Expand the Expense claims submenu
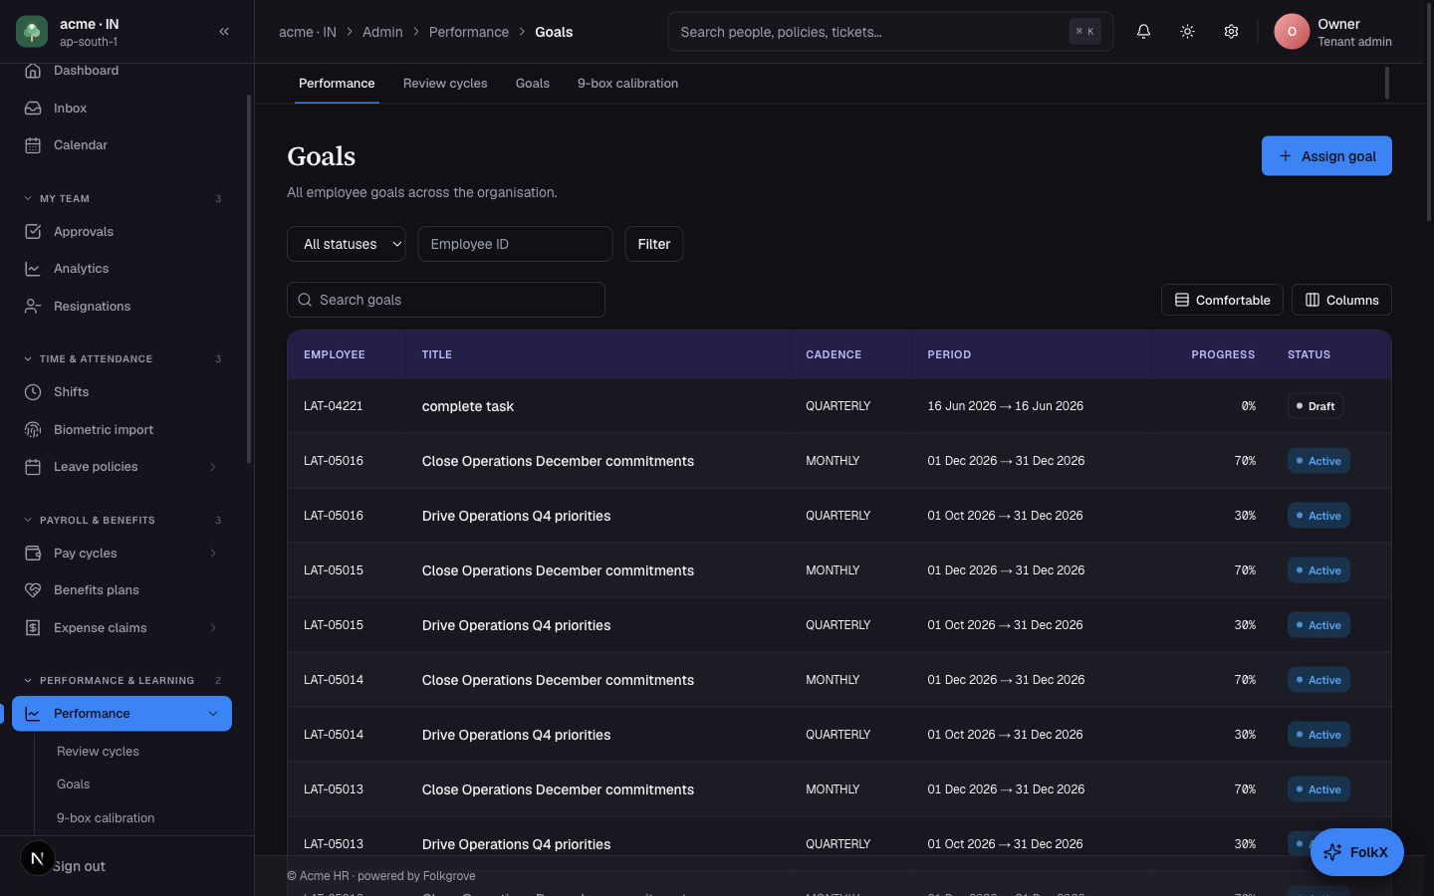Viewport: 1434px width, 896px height. [212, 628]
